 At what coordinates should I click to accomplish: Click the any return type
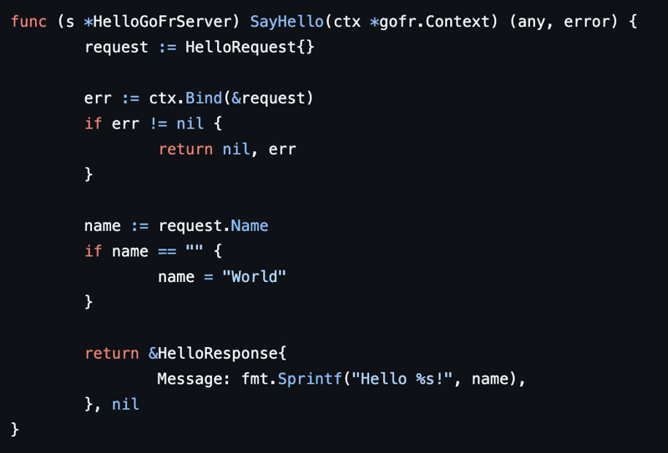[x=531, y=22]
